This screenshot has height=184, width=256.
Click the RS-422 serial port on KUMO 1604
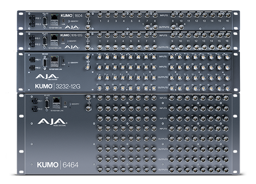coord(45,22)
